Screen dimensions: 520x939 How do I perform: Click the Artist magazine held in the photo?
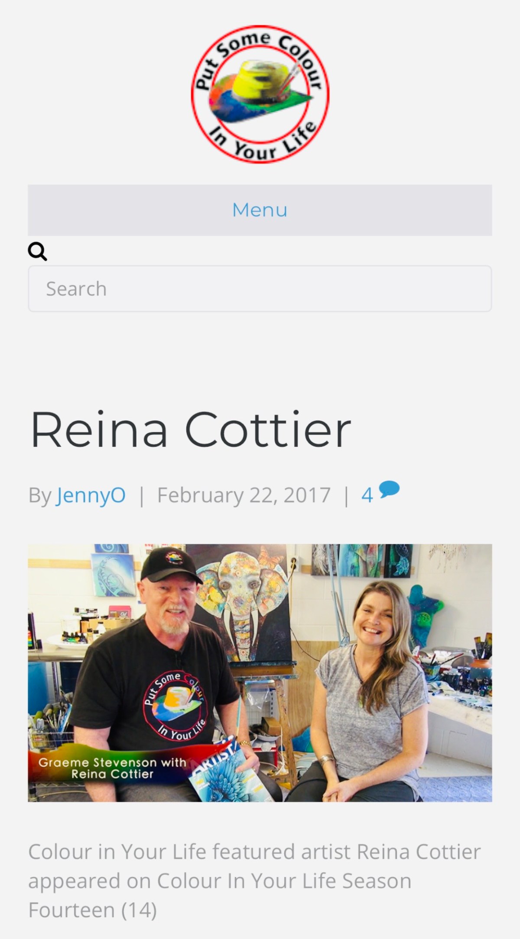point(225,773)
